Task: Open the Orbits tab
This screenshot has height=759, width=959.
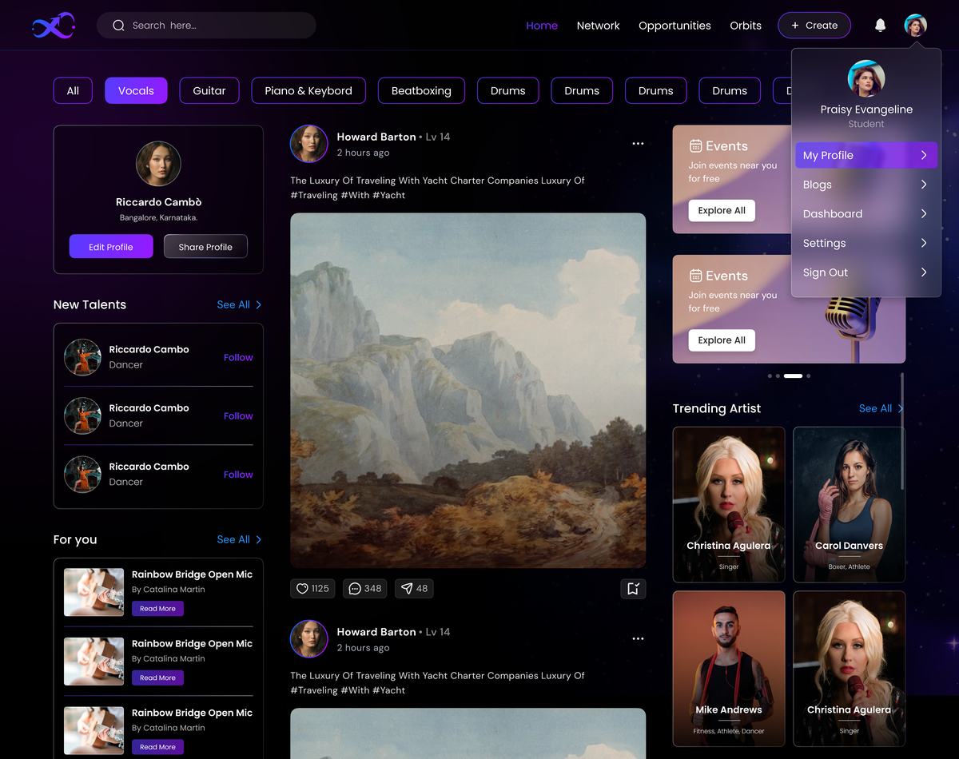Action: pyautogui.click(x=746, y=26)
